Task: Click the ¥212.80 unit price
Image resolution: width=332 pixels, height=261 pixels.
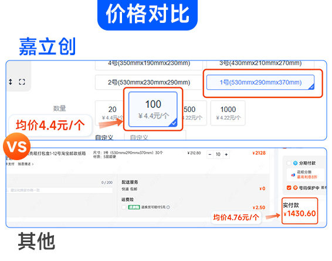Action: pyautogui.click(x=194, y=153)
